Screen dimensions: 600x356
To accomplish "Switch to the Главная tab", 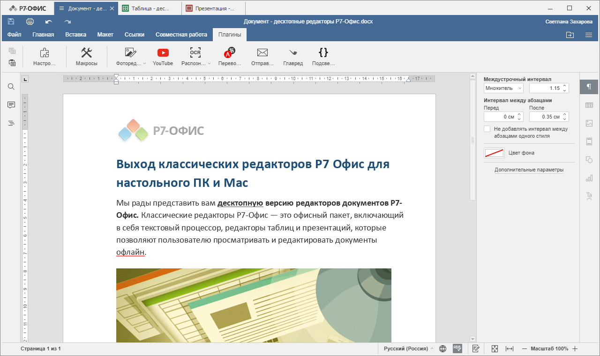I will (x=43, y=35).
